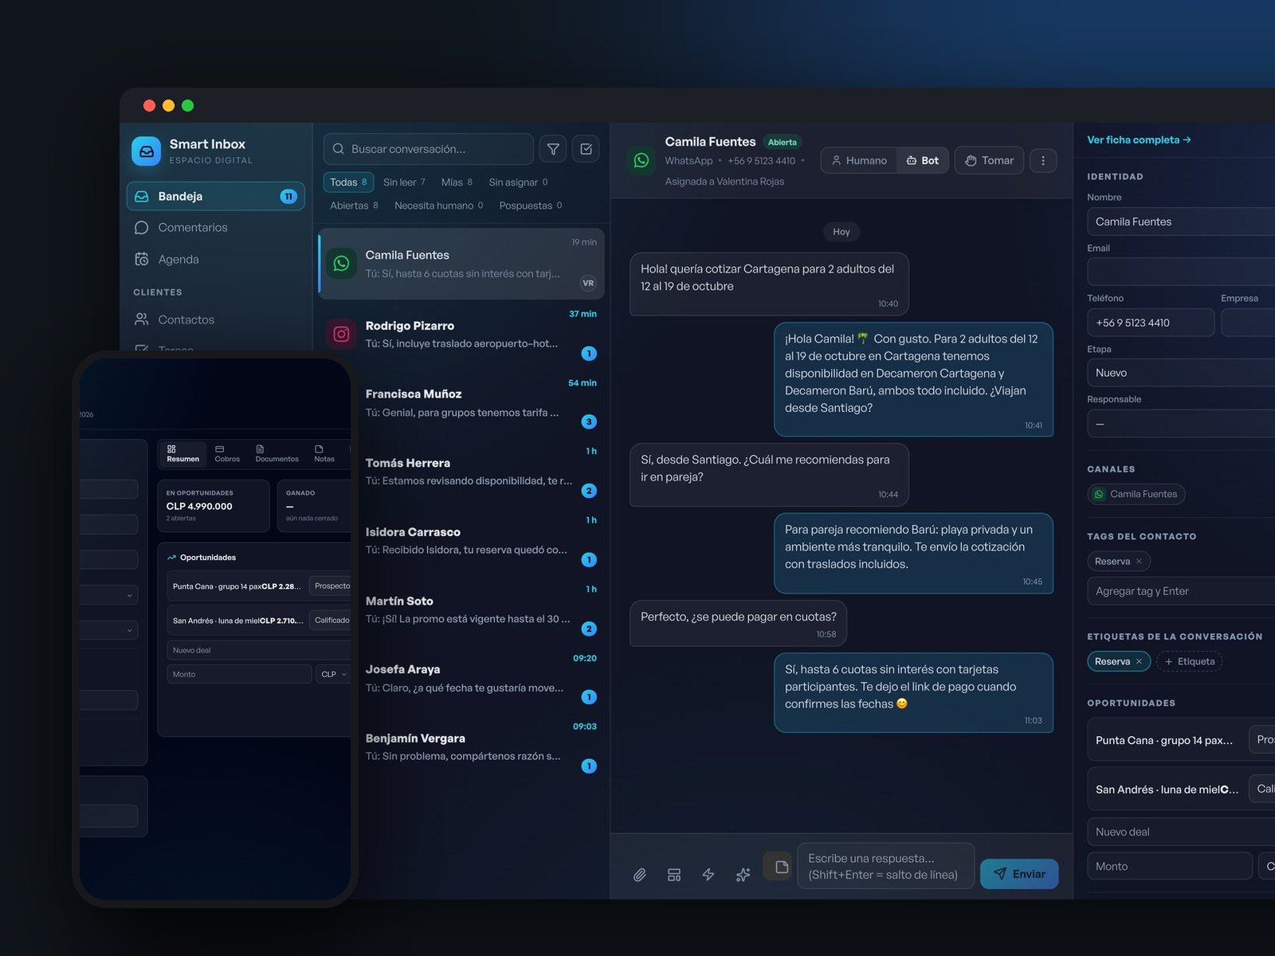Viewport: 1275px width, 956px height.
Task: Open Comentarios in the sidebar
Action: (216, 228)
